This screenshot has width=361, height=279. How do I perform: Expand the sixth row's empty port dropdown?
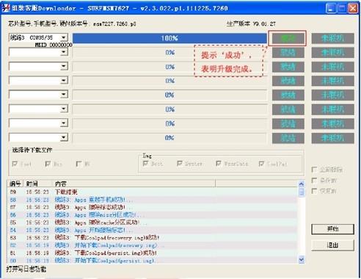64,109
